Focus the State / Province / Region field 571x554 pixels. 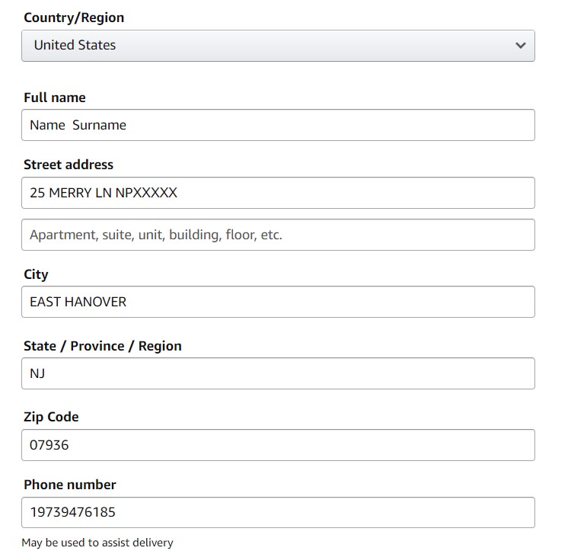[278, 373]
